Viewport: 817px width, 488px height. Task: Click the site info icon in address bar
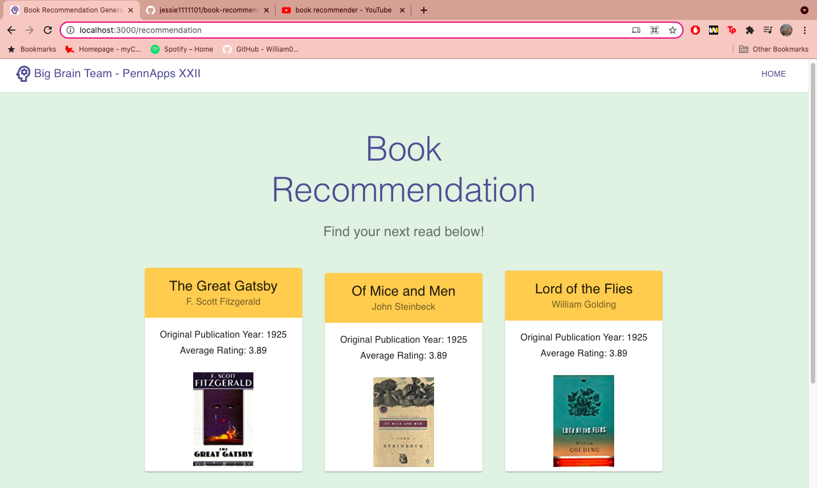70,30
